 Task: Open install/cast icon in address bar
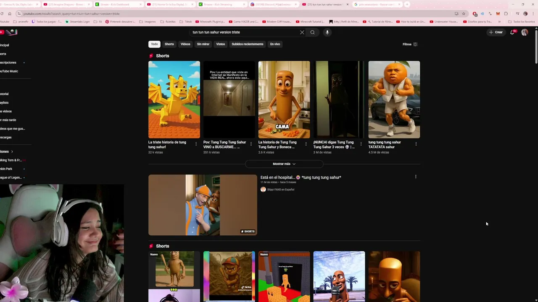[x=456, y=13]
